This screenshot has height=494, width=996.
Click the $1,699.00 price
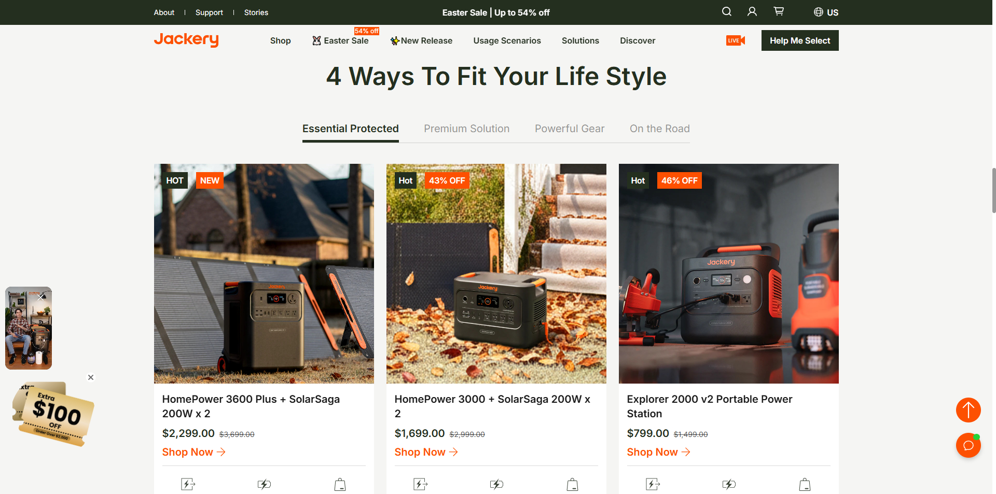tap(420, 433)
